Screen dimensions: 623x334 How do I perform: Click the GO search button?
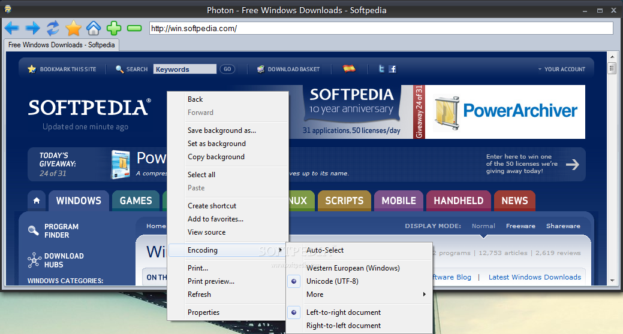click(227, 69)
